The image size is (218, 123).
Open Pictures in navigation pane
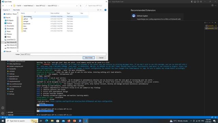pyautogui.click(x=9, y=34)
